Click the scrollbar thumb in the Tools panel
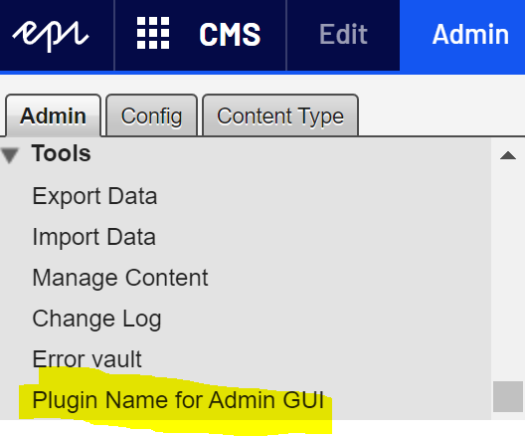 coord(508,396)
